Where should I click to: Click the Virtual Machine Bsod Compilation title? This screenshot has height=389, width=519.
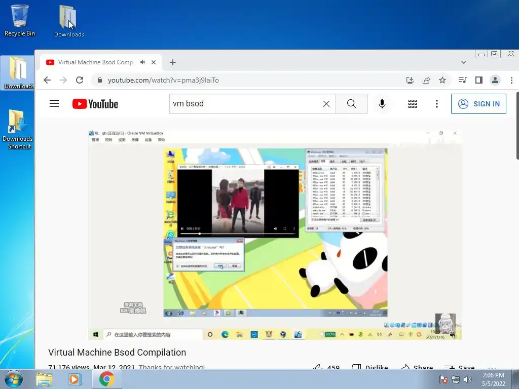pyautogui.click(x=117, y=353)
